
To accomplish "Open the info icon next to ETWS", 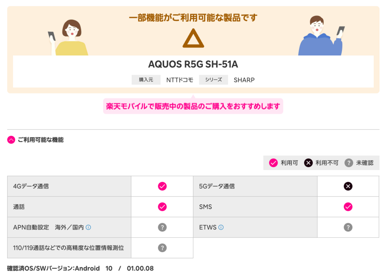I will (220, 227).
